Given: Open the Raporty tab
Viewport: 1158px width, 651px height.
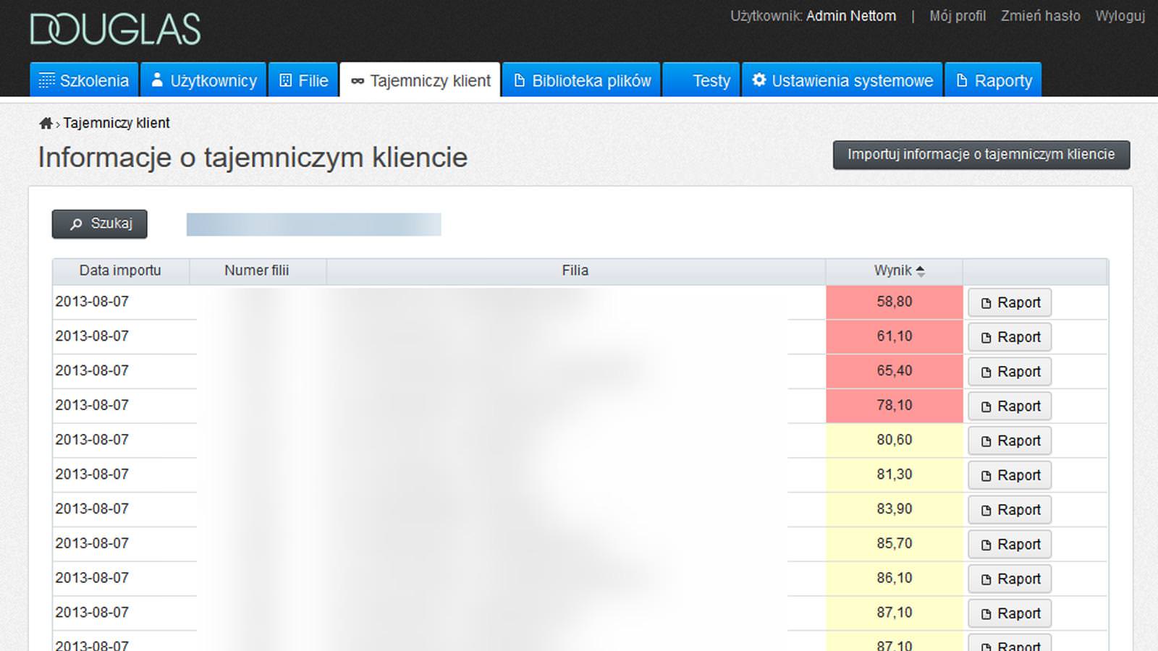Looking at the screenshot, I should pyautogui.click(x=994, y=80).
